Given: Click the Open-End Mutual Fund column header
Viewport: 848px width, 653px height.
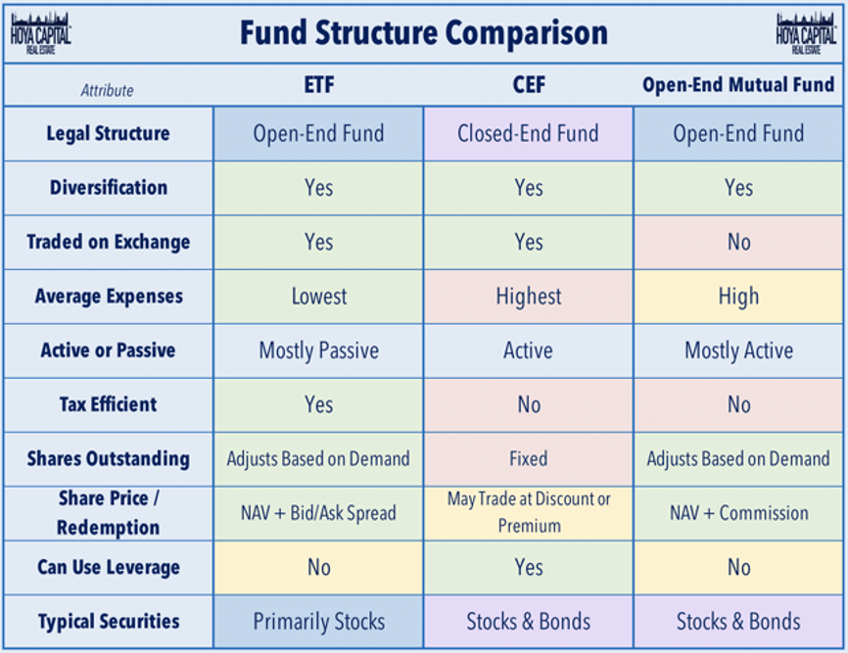Looking at the screenshot, I should (738, 85).
